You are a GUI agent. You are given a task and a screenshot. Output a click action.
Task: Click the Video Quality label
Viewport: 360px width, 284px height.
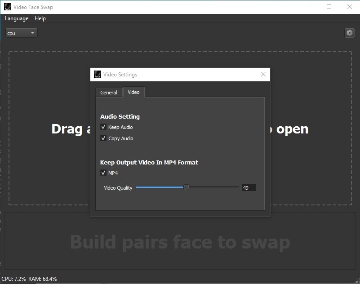pyautogui.click(x=118, y=188)
